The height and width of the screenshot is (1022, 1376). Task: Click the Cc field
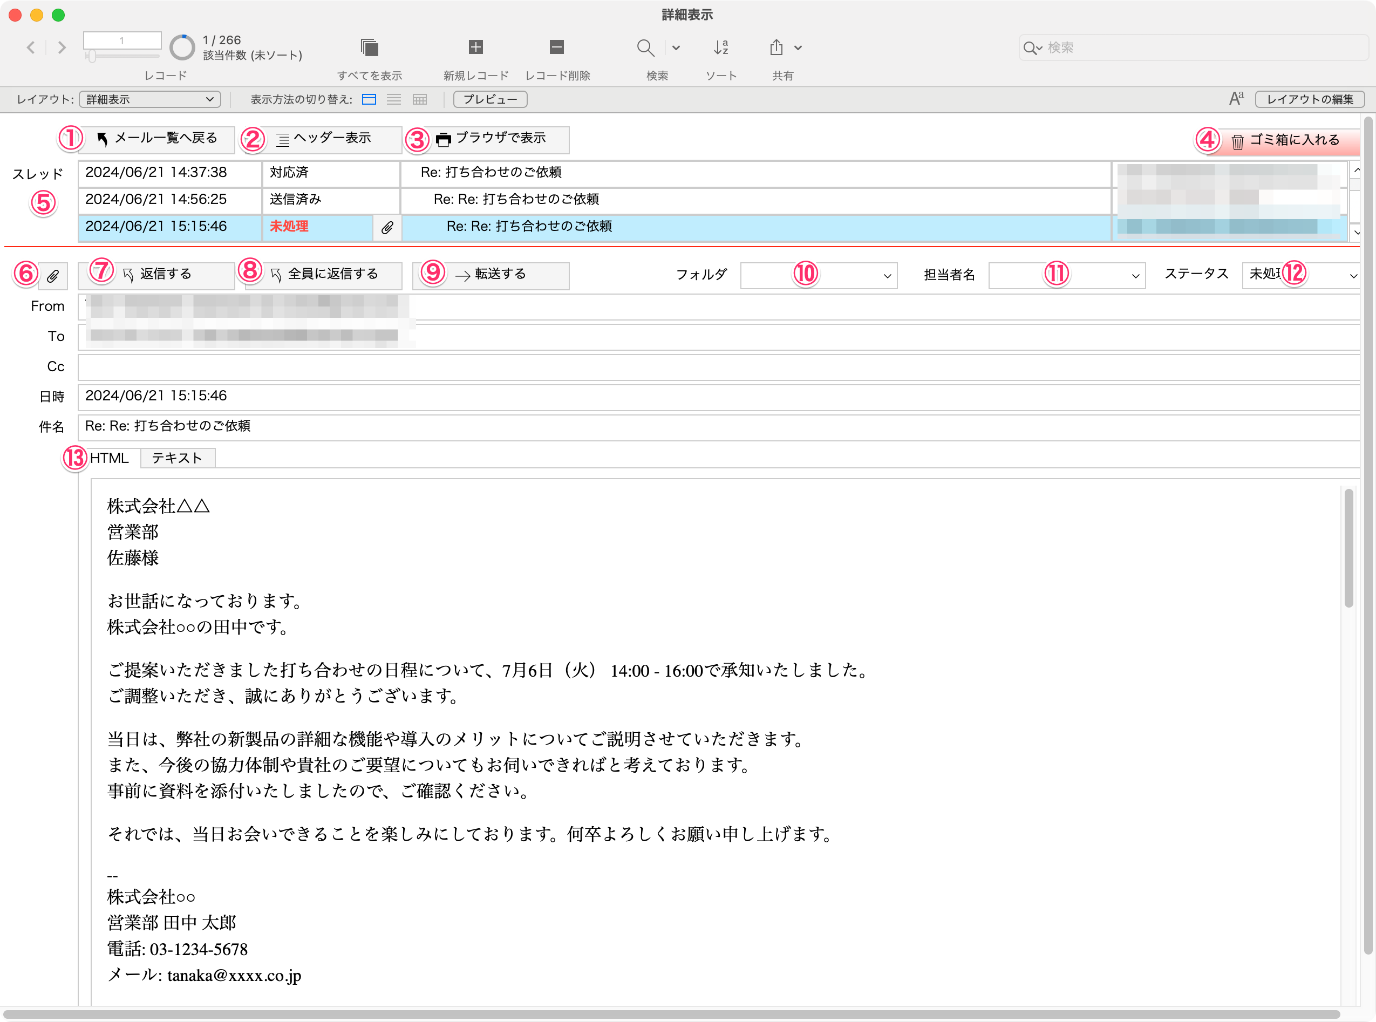(718, 367)
